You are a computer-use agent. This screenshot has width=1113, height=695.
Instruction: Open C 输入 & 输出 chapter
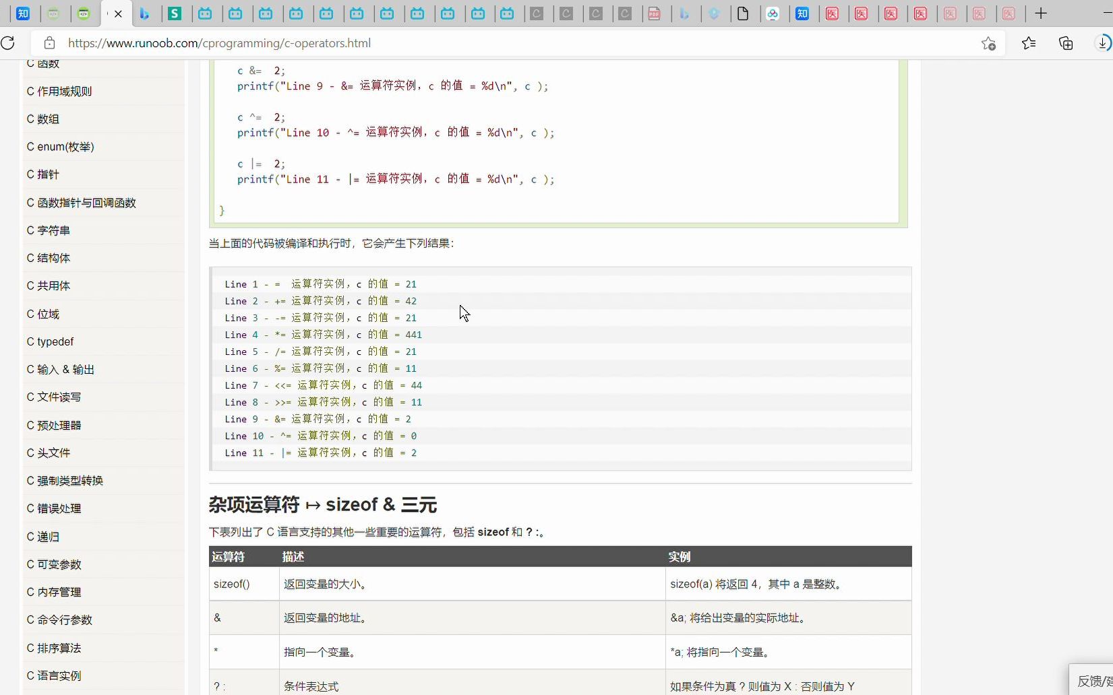61,370
